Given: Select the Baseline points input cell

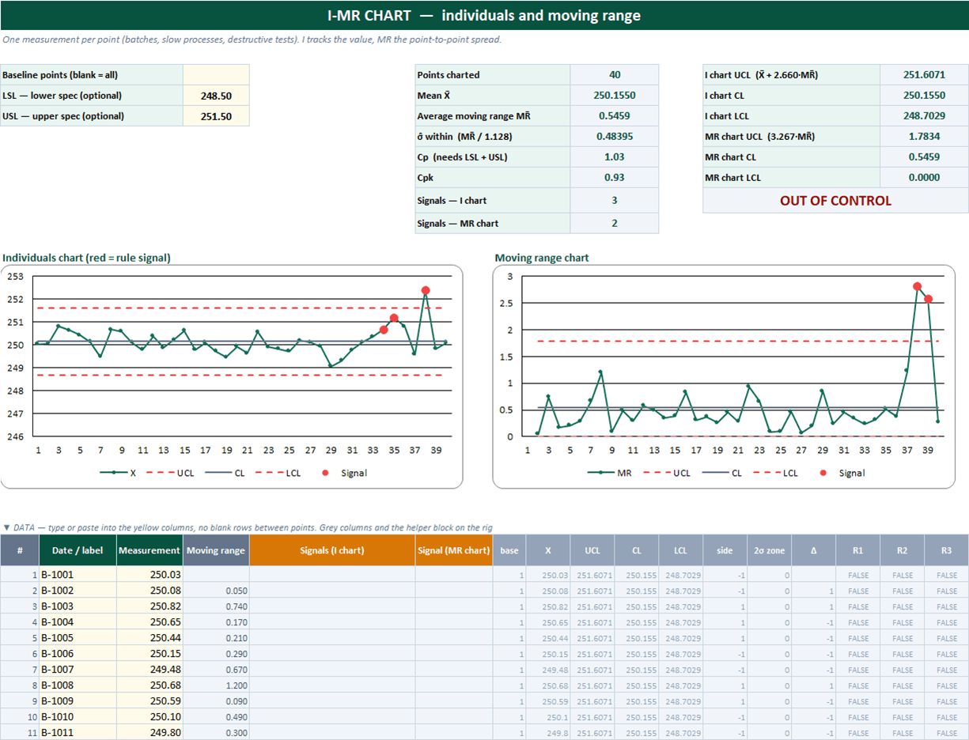Looking at the screenshot, I should pyautogui.click(x=216, y=74).
